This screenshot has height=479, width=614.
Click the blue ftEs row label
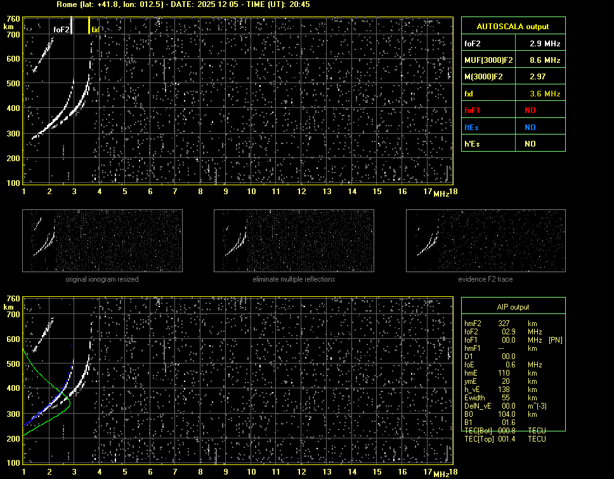472,127
